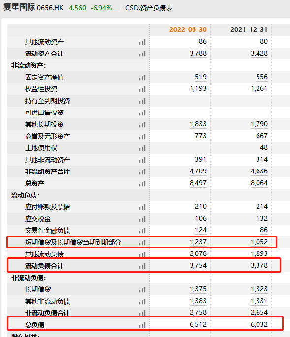Screen dimensions: 290x337
Task: Open chart icon for 其他非流动负债 row
Action: click(142, 302)
